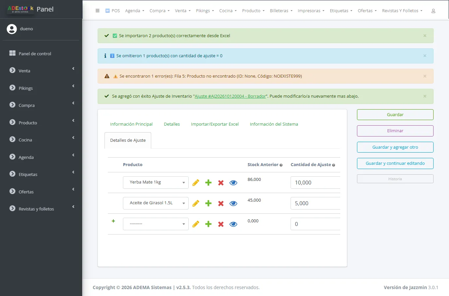Toggle the sidebar hamburger menu icon
The image size is (449, 296).
click(x=98, y=11)
